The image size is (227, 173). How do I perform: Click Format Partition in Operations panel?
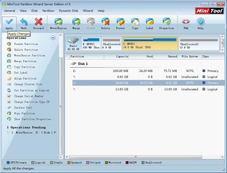point(26,44)
